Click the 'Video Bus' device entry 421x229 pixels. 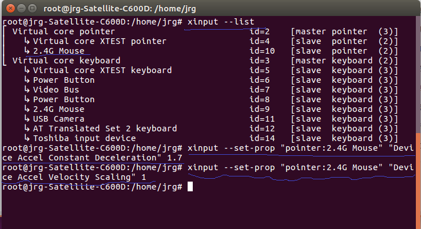(x=56, y=90)
